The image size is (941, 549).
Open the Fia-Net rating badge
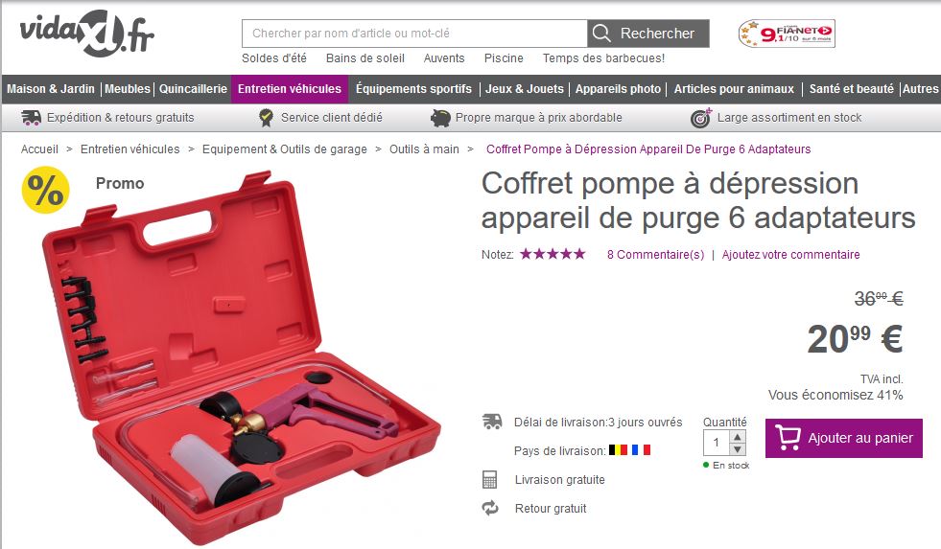(787, 33)
